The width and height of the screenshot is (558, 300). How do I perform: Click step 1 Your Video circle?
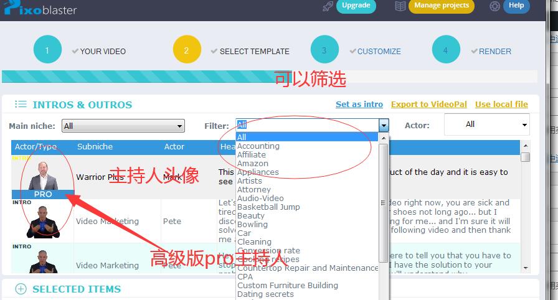click(47, 51)
